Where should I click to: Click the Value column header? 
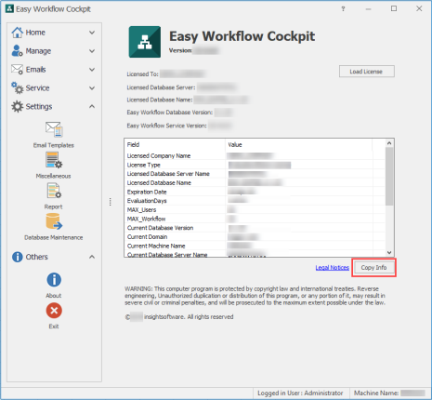(299, 144)
